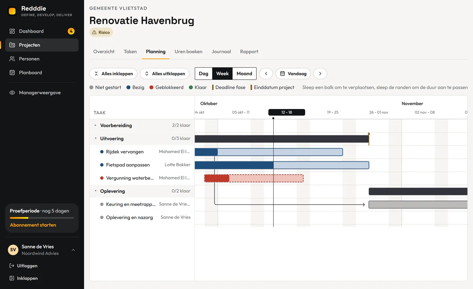Viewport: 473px width, 289px height.
Task: Click the Projecten folder icon
Action: tap(12, 45)
